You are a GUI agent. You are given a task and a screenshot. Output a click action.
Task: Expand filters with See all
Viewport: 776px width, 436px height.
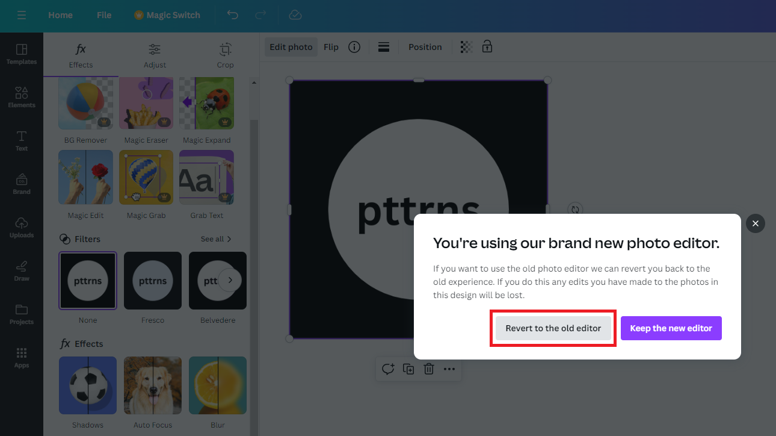coord(216,239)
